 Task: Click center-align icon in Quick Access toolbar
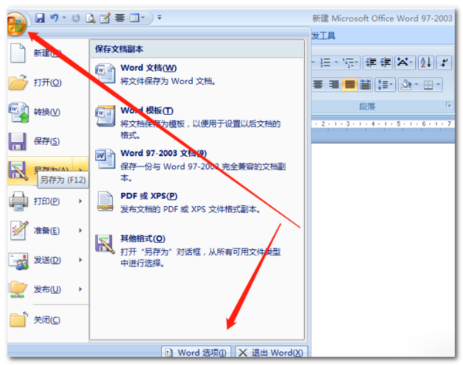coord(120,18)
